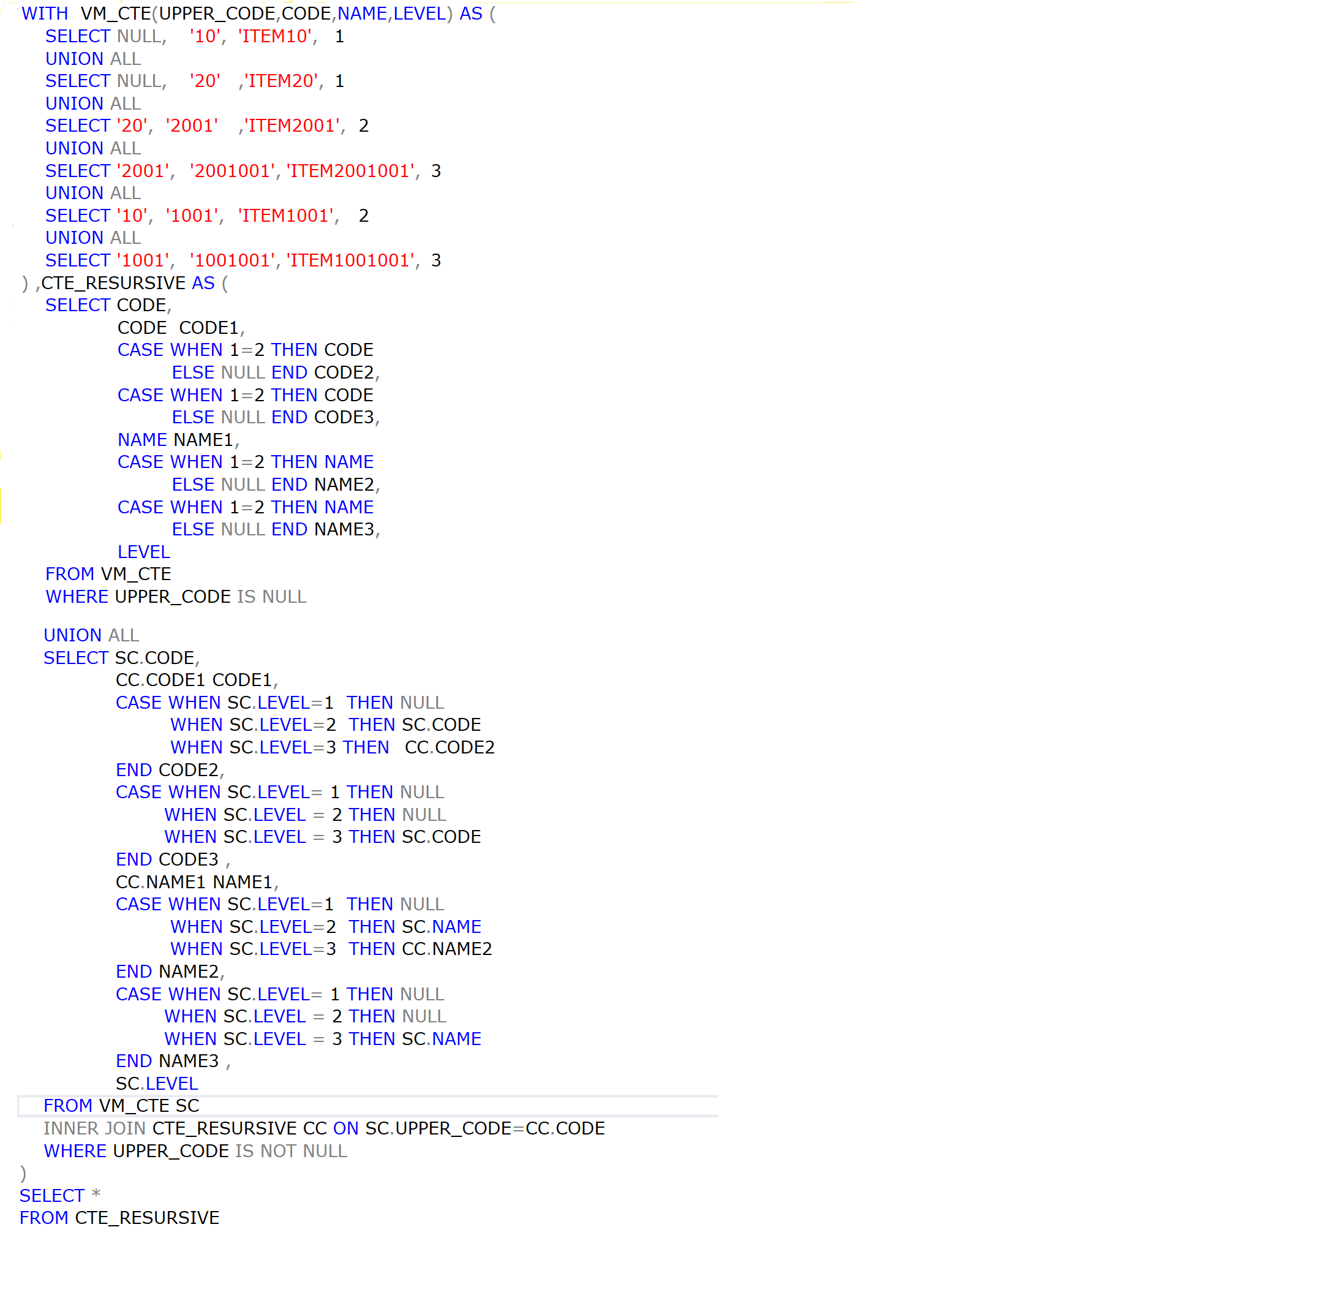The image size is (1340, 1306).
Task: Click the 'ITEM20' string literal
Action: (x=281, y=81)
